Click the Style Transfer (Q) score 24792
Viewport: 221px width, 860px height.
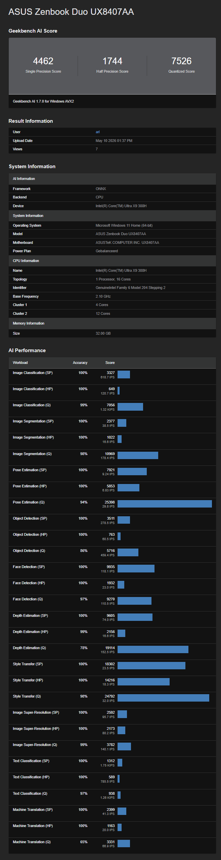point(109,696)
